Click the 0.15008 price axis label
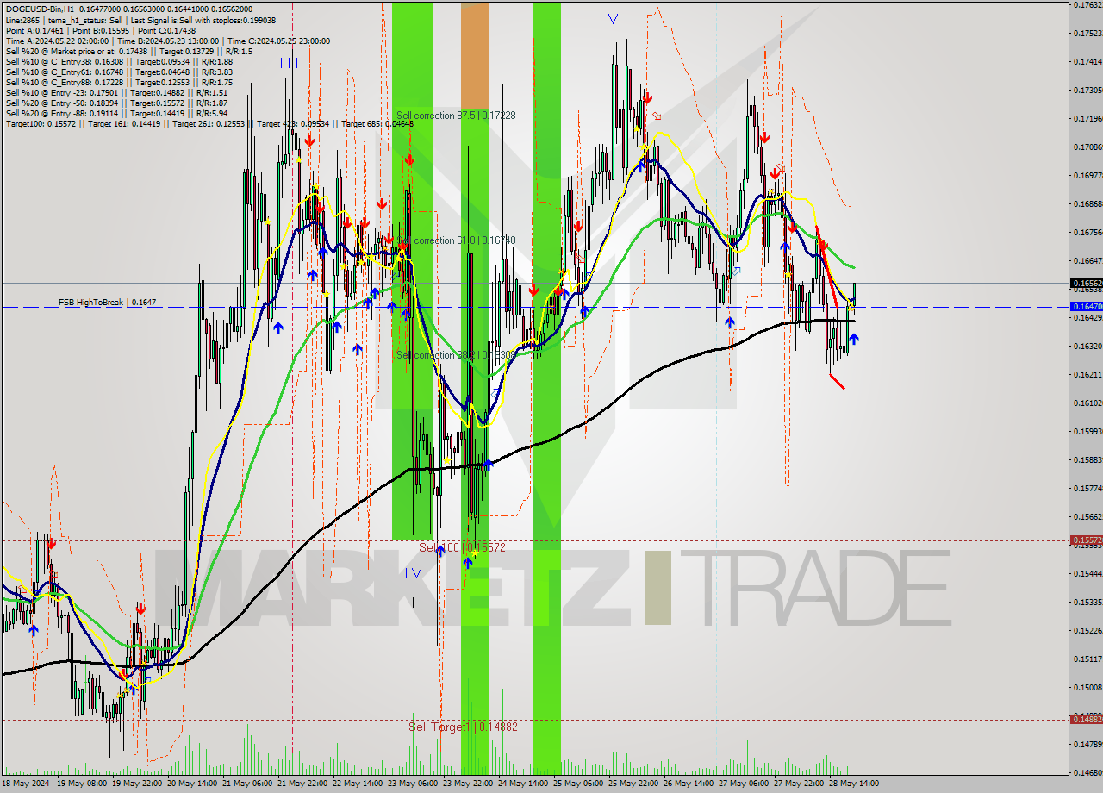This screenshot has width=1103, height=793. 1087,688
